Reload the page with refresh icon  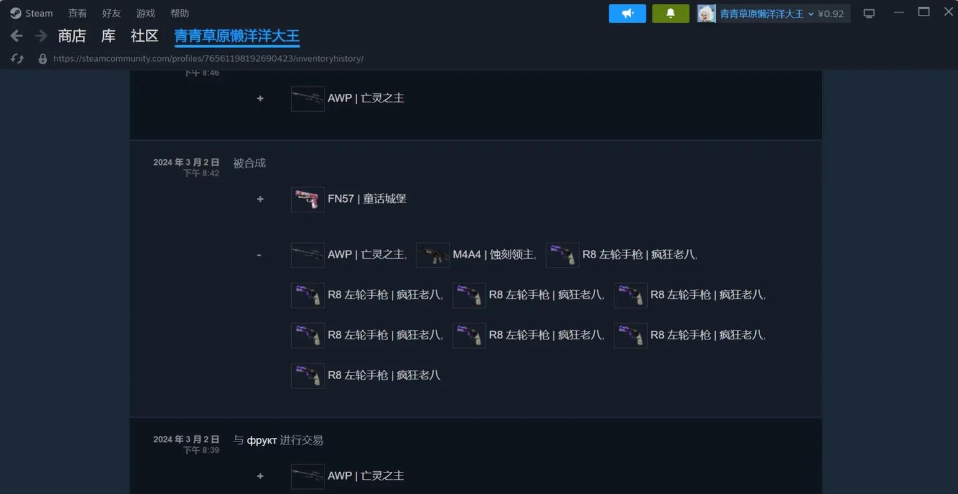click(x=17, y=59)
